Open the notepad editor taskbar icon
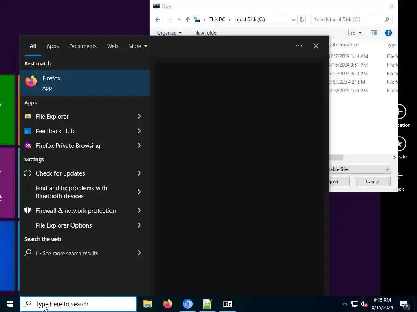 (x=207, y=304)
